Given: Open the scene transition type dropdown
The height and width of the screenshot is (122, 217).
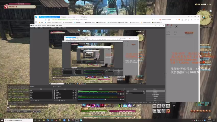Looking at the screenshot, I should point(135,91).
